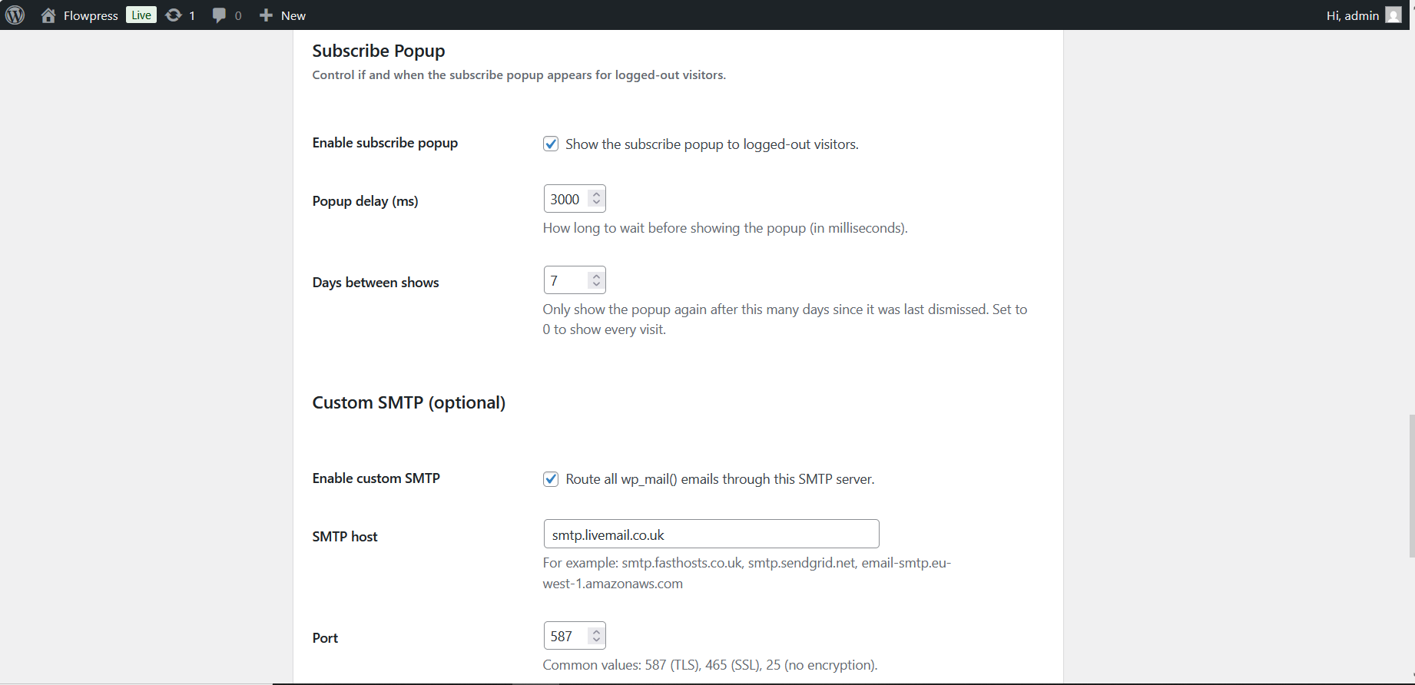Toggle the Enable subscribe popup checkbox
Image resolution: width=1415 pixels, height=685 pixels.
pos(551,144)
